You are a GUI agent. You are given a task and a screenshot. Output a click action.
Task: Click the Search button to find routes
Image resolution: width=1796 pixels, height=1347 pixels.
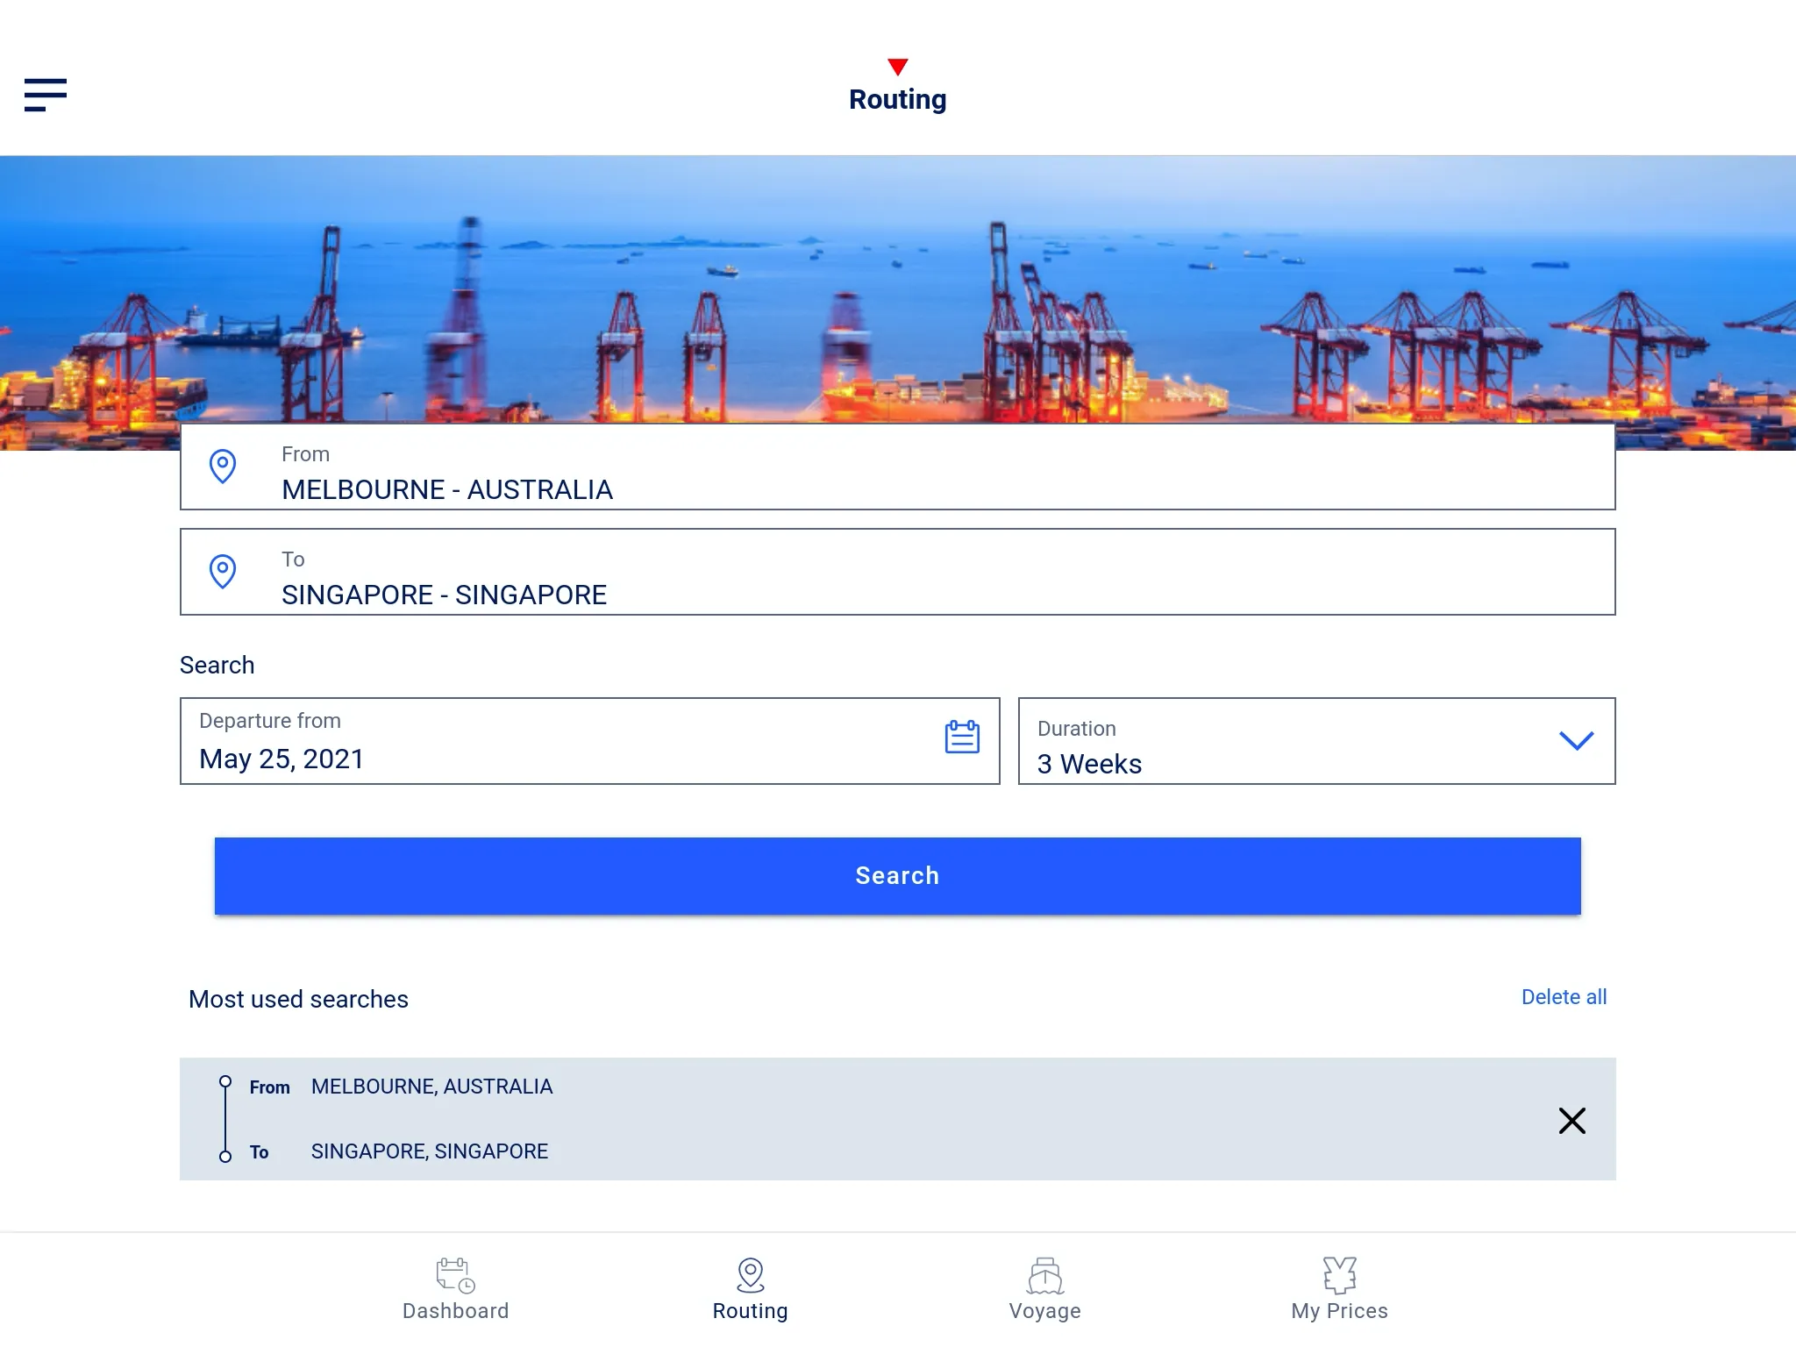click(898, 876)
